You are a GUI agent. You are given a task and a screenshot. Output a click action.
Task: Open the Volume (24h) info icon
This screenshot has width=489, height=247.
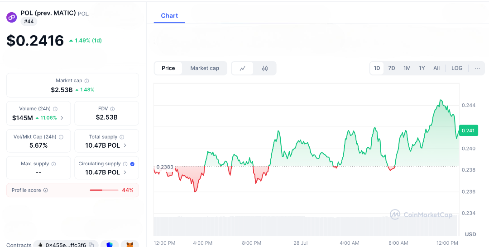tap(55, 109)
